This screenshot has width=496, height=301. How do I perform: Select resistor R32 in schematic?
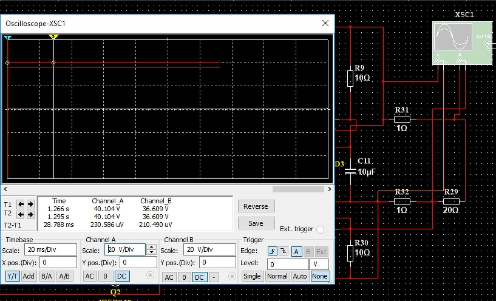click(402, 201)
